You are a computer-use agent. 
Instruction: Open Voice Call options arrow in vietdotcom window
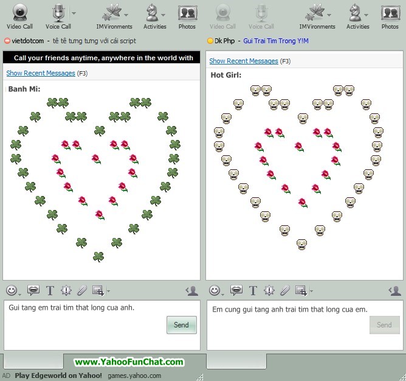pyautogui.click(x=74, y=13)
